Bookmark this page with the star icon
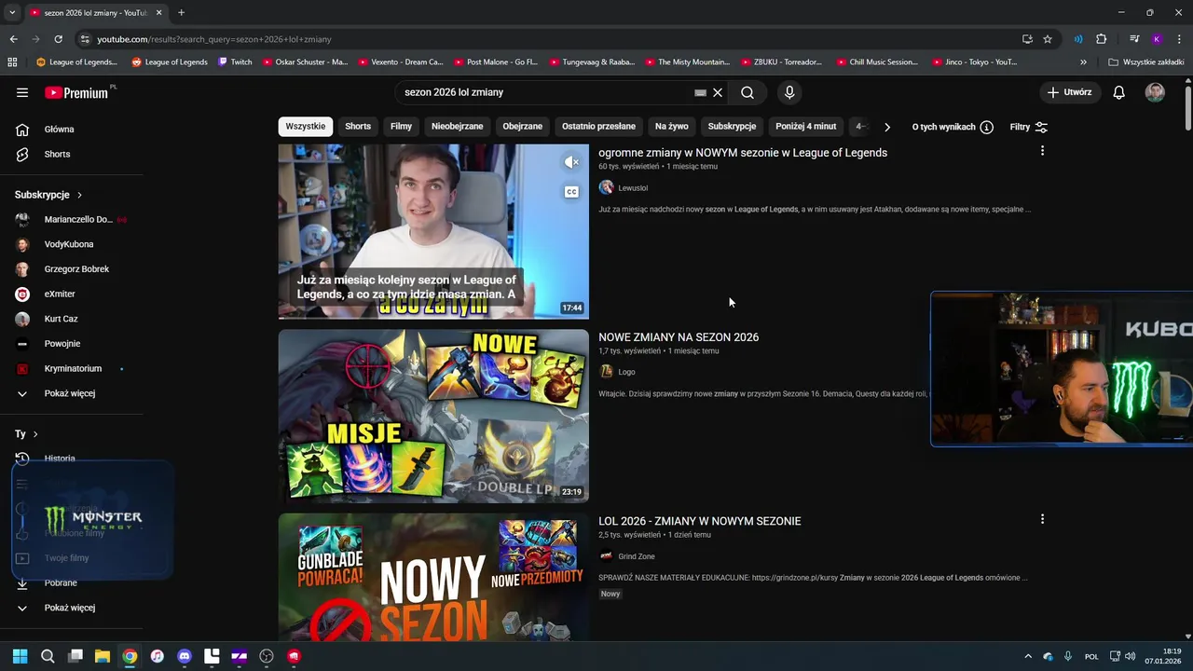 coord(1048,39)
